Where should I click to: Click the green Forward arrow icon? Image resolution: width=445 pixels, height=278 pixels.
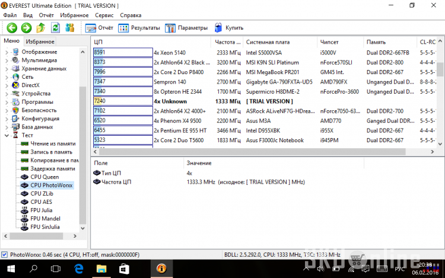(26, 28)
